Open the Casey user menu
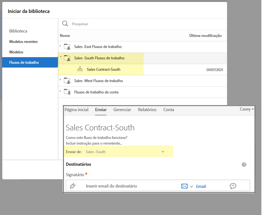 tap(247, 109)
